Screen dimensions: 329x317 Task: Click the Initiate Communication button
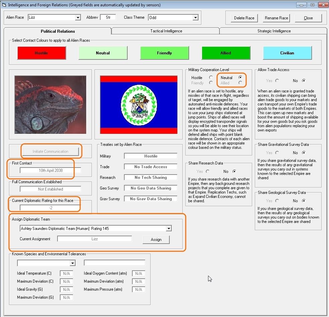pyautogui.click(x=50, y=151)
